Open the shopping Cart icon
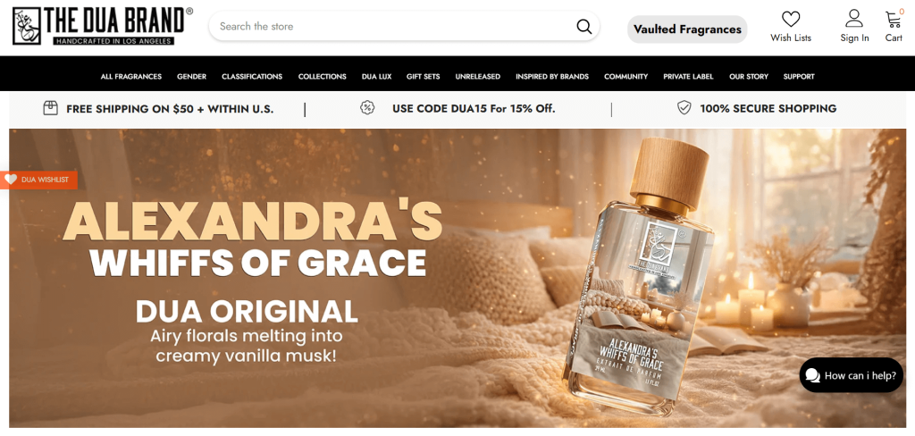Image resolution: width=915 pixels, height=436 pixels. (x=894, y=19)
